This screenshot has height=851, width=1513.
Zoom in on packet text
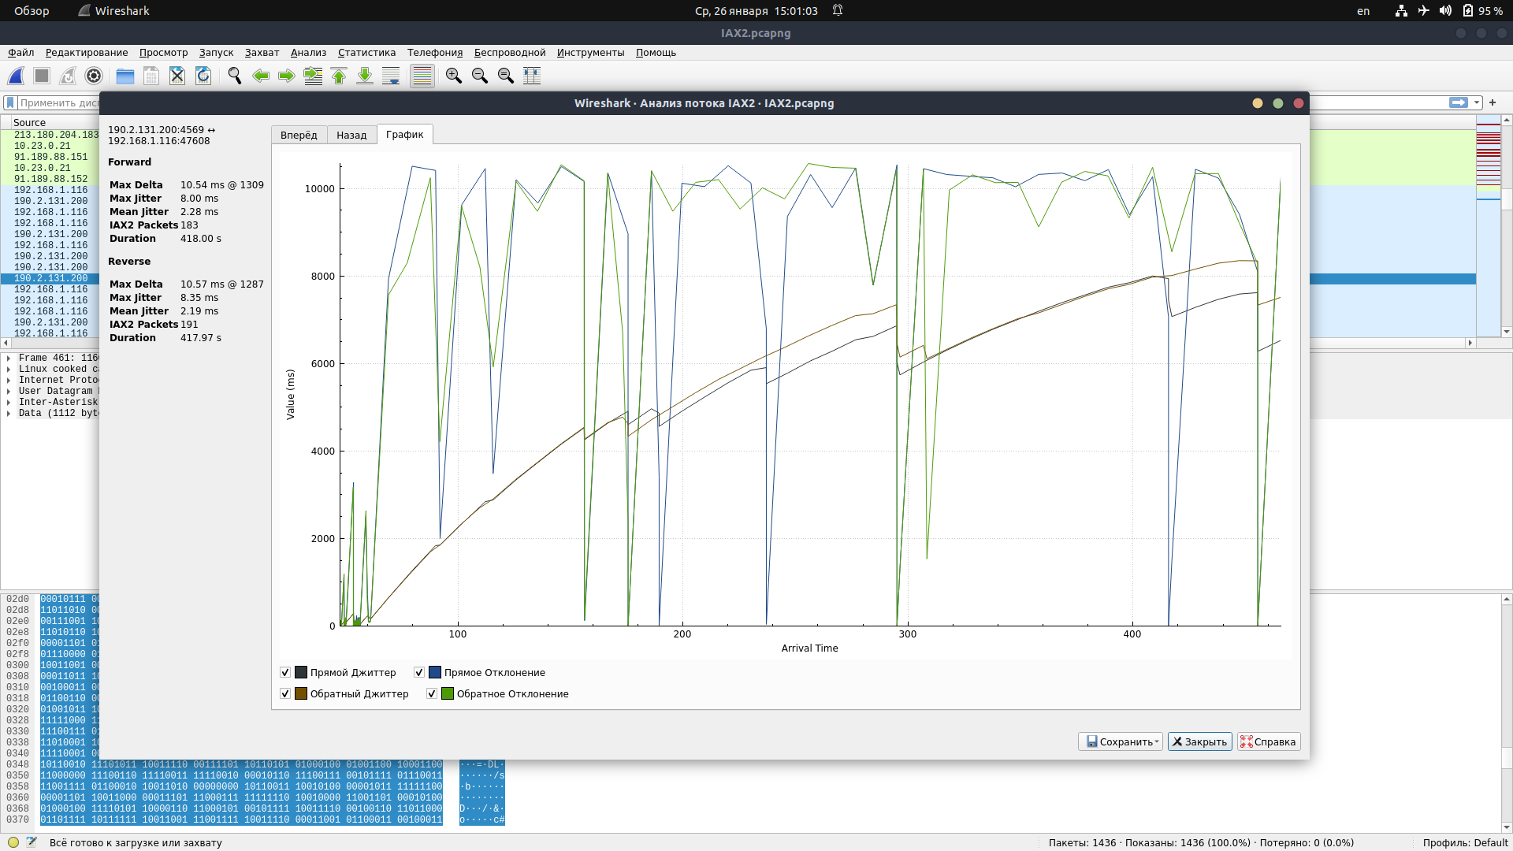pyautogui.click(x=454, y=76)
